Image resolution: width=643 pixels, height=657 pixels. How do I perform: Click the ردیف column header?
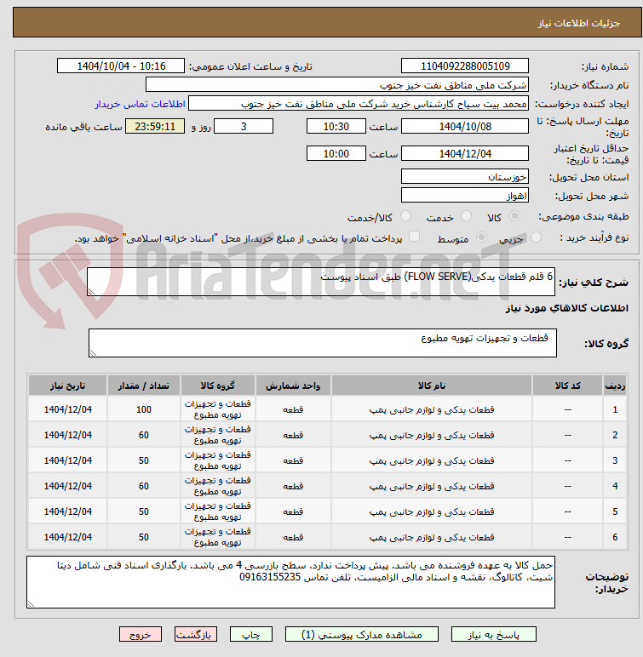(615, 386)
